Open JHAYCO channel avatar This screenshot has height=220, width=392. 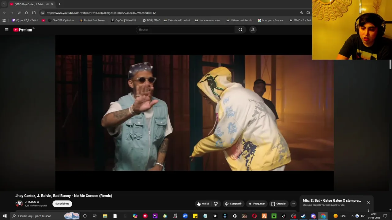19,204
